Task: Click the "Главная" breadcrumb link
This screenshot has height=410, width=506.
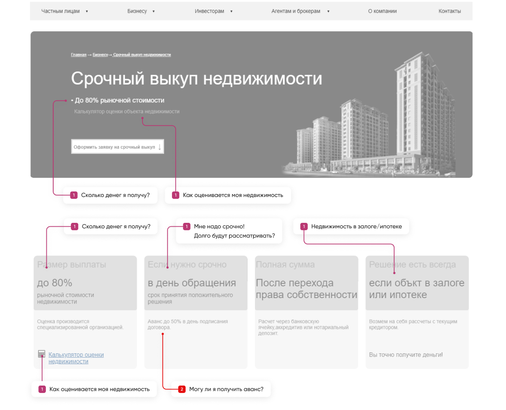Action: click(x=78, y=55)
